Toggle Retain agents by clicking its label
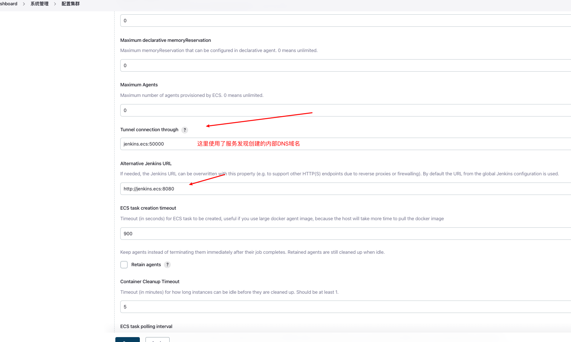 (146, 265)
